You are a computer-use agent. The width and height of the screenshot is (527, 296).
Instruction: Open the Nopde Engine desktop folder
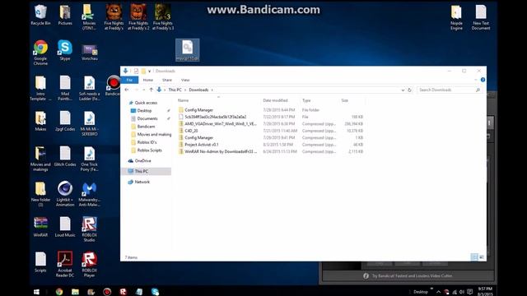pyautogui.click(x=456, y=17)
